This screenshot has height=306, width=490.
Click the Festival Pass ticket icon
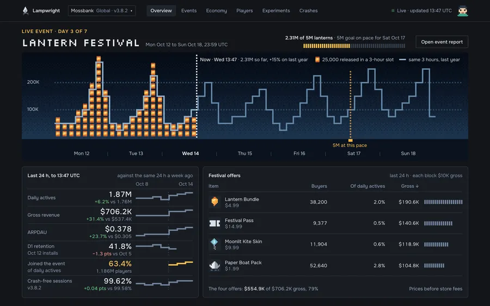215,223
